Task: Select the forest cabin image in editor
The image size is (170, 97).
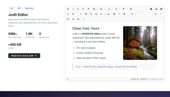Action: coord(140,43)
